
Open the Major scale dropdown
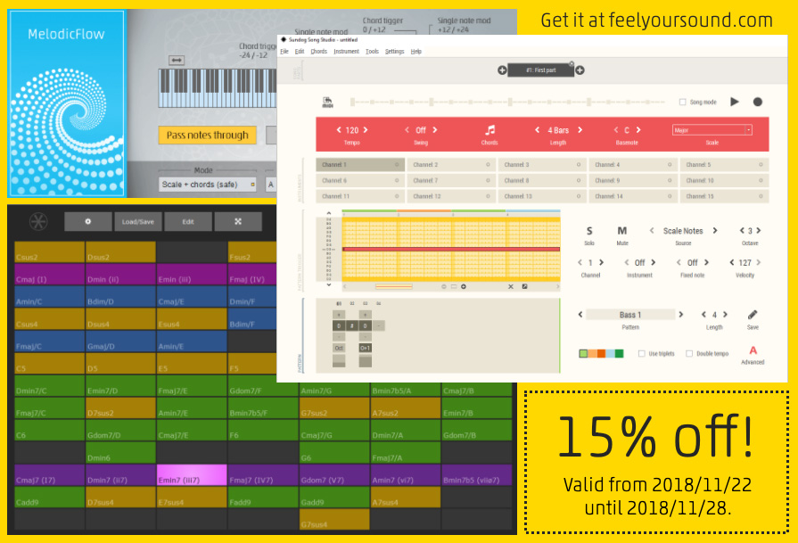(x=712, y=130)
